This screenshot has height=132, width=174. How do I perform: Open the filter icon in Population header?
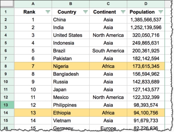[x=161, y=12]
